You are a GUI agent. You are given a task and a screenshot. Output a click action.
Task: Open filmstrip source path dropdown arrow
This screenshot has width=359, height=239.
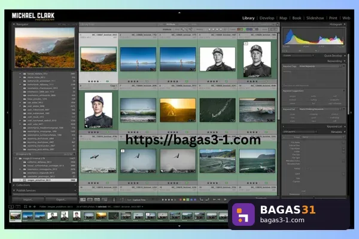pos(142,207)
